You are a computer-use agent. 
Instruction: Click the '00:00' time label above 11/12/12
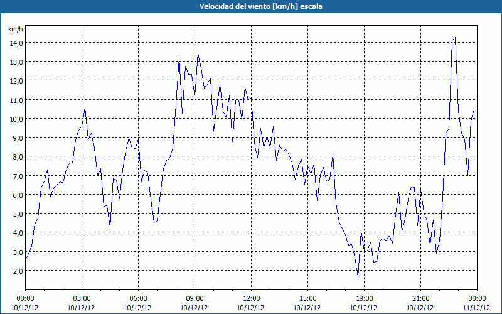[x=477, y=299]
